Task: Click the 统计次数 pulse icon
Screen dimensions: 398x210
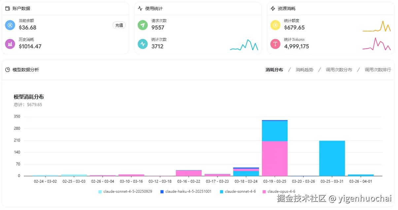Action: tap(142, 43)
